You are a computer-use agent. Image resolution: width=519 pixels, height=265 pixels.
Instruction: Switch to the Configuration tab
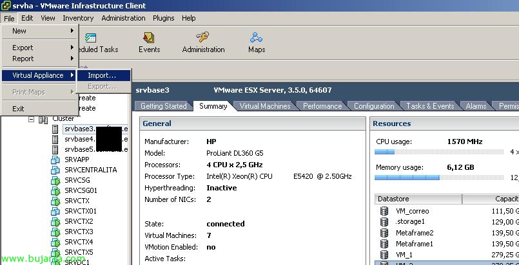point(374,106)
